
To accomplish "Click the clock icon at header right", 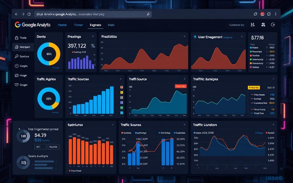I will coord(272,25).
